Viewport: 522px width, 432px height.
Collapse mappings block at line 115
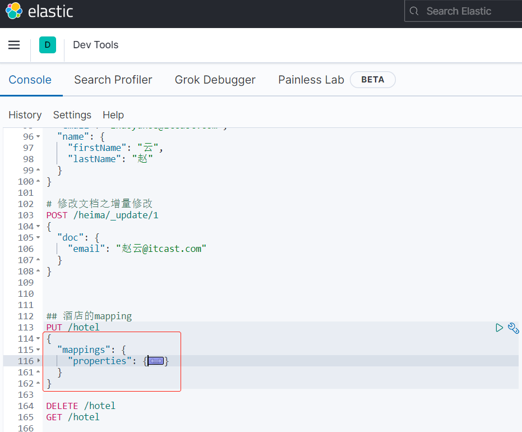click(x=38, y=350)
